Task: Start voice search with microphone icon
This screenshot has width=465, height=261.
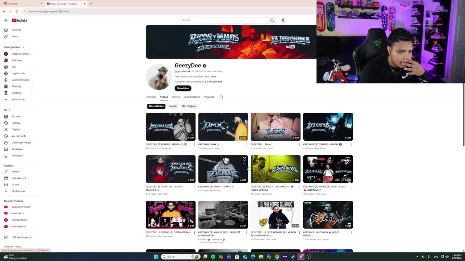Action: point(283,20)
